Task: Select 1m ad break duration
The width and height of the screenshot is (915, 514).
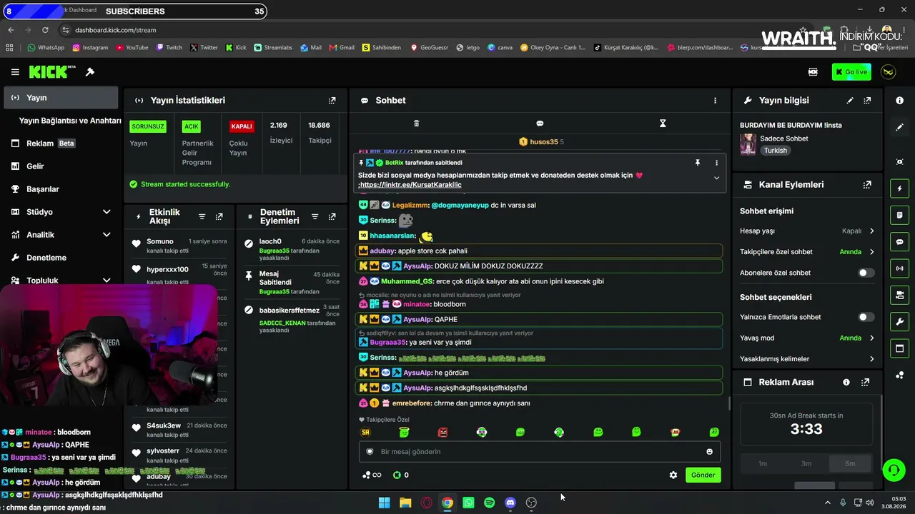Action: (x=763, y=464)
